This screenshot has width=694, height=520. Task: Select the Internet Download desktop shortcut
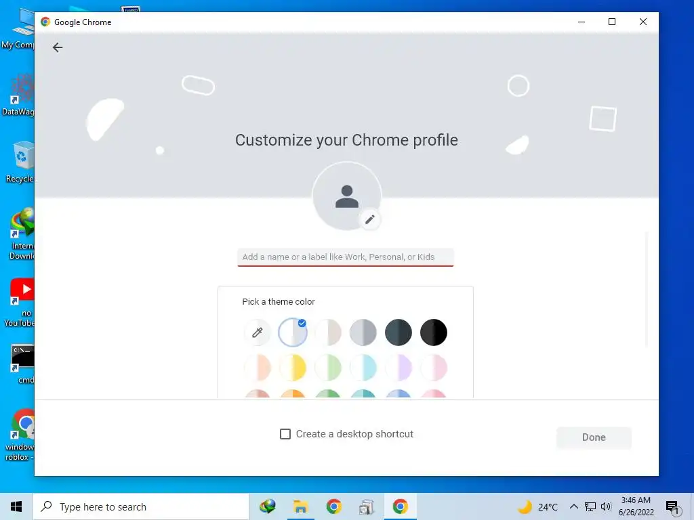[20, 234]
